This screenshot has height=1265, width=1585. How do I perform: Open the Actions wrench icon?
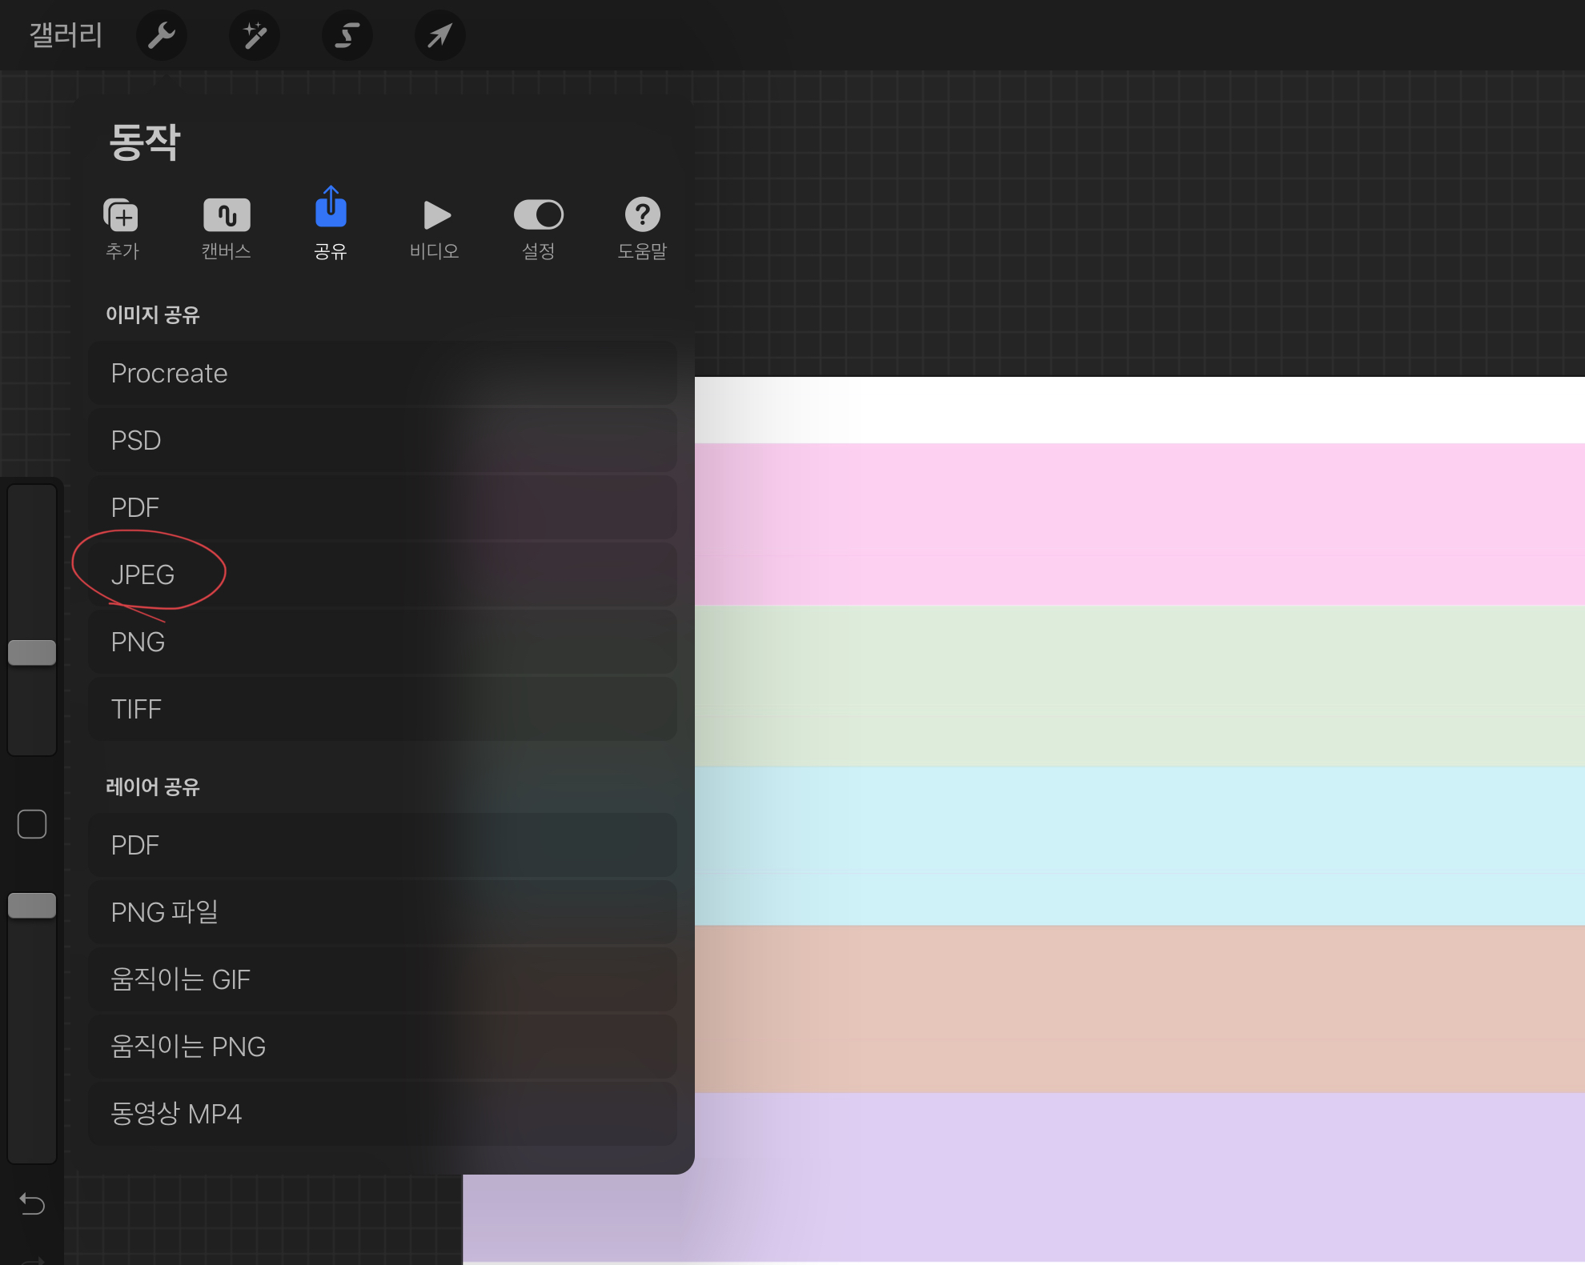pos(161,35)
